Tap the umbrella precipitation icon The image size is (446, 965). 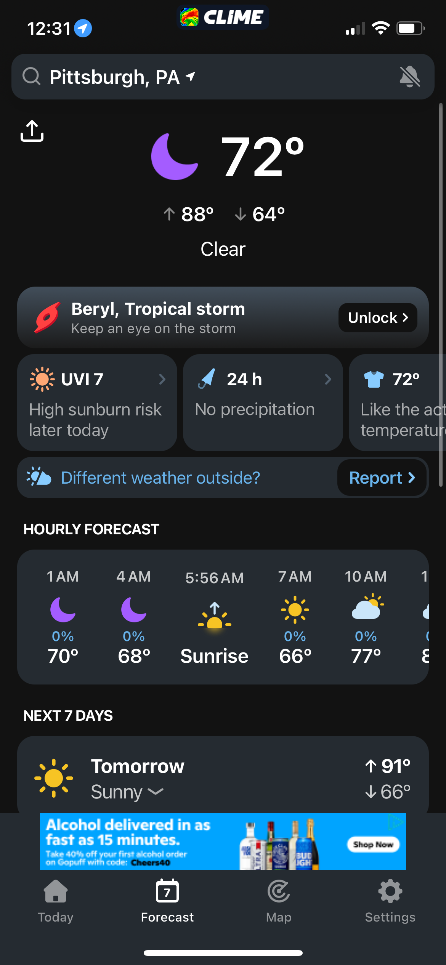tap(207, 379)
